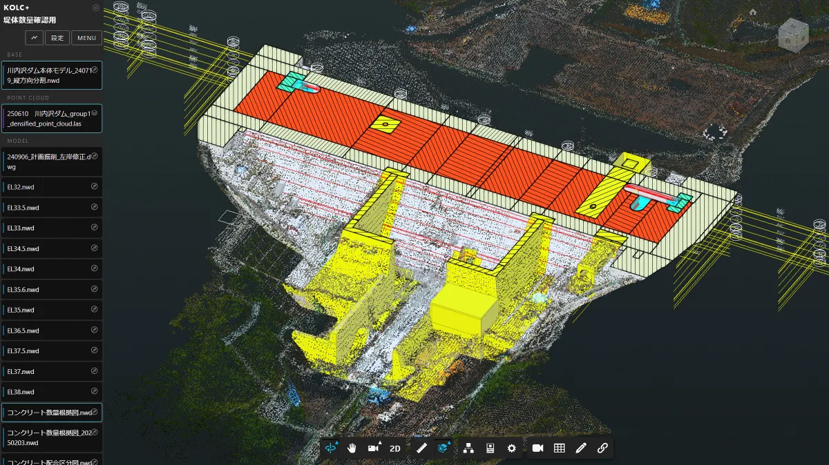Click the chain link share icon
This screenshot has width=829, height=465.
click(x=602, y=448)
